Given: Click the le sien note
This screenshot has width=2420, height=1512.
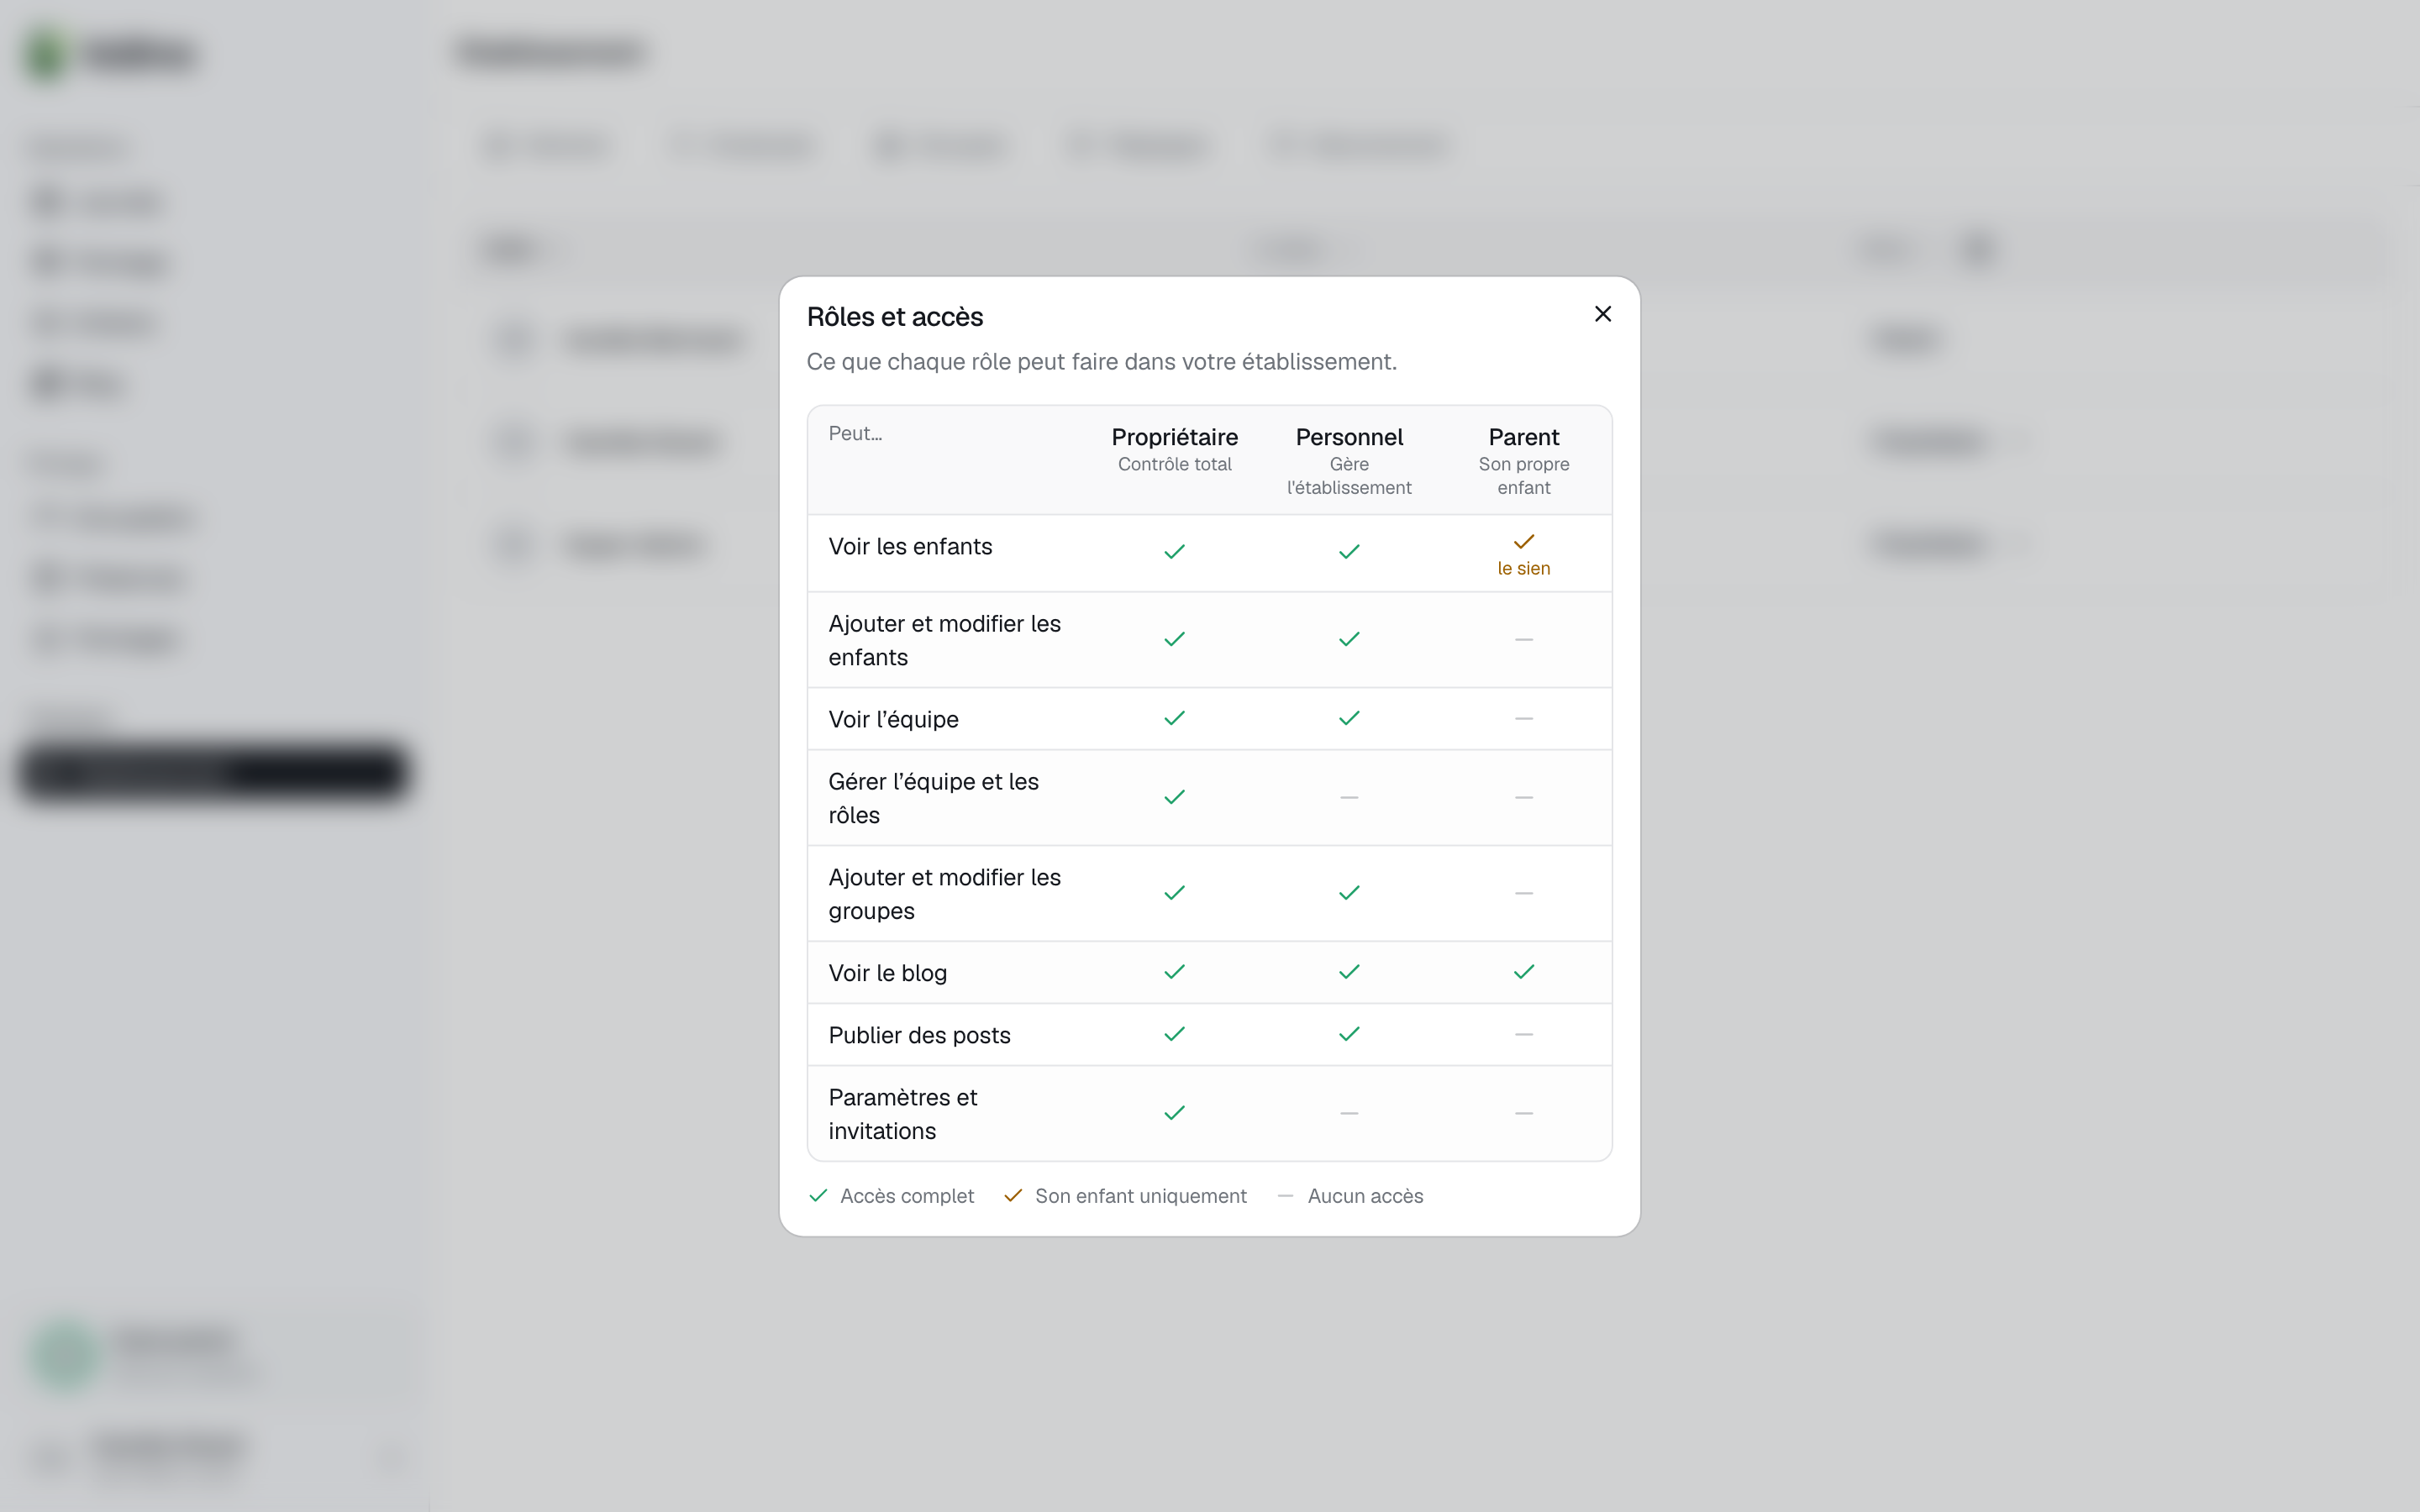Looking at the screenshot, I should coord(1523,568).
